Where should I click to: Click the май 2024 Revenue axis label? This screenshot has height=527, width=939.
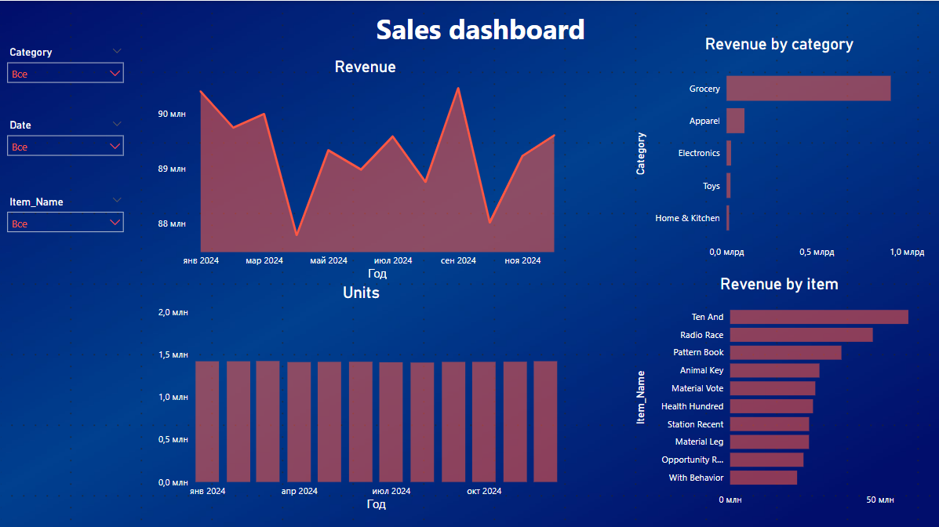[x=328, y=260]
